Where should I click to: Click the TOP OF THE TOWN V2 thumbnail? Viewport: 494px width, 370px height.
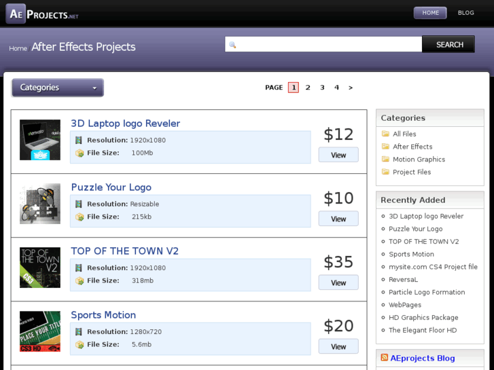click(x=40, y=267)
